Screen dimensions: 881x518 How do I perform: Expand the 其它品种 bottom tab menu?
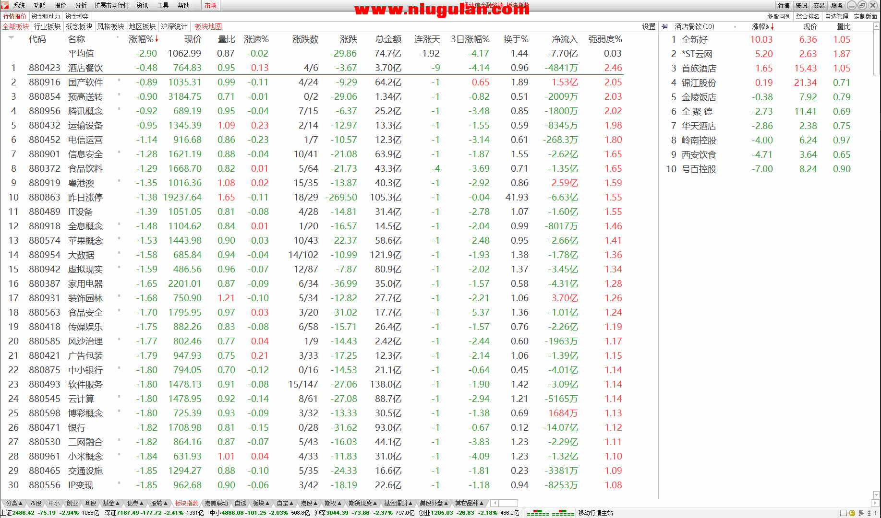point(470,503)
